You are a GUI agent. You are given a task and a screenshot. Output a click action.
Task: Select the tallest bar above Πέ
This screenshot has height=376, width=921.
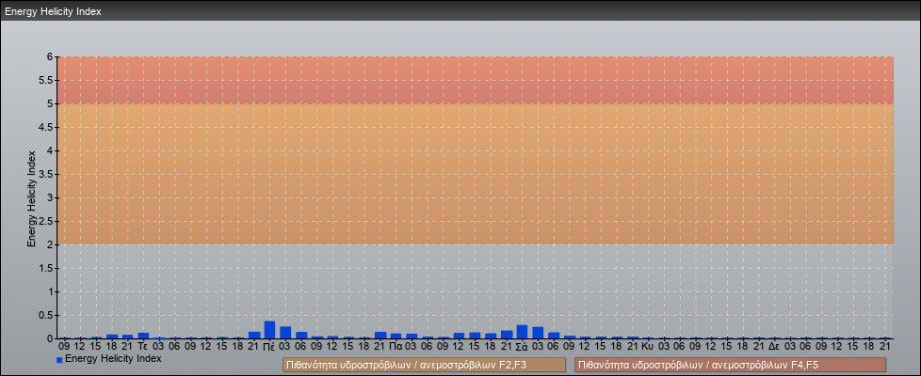[x=269, y=330]
